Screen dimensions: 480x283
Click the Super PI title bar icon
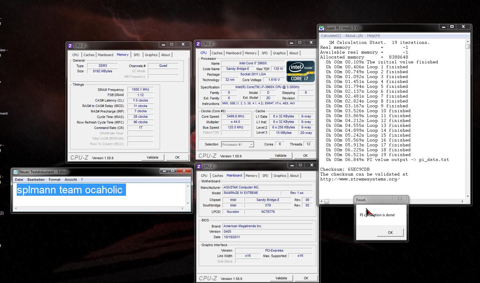coord(321,28)
